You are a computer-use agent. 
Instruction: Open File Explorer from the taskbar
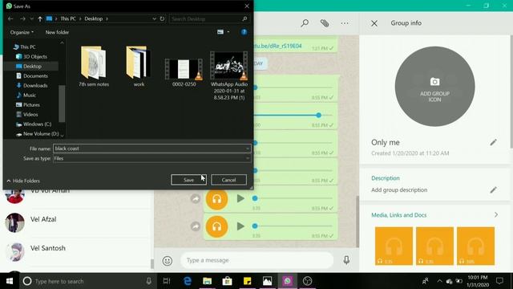point(207,281)
